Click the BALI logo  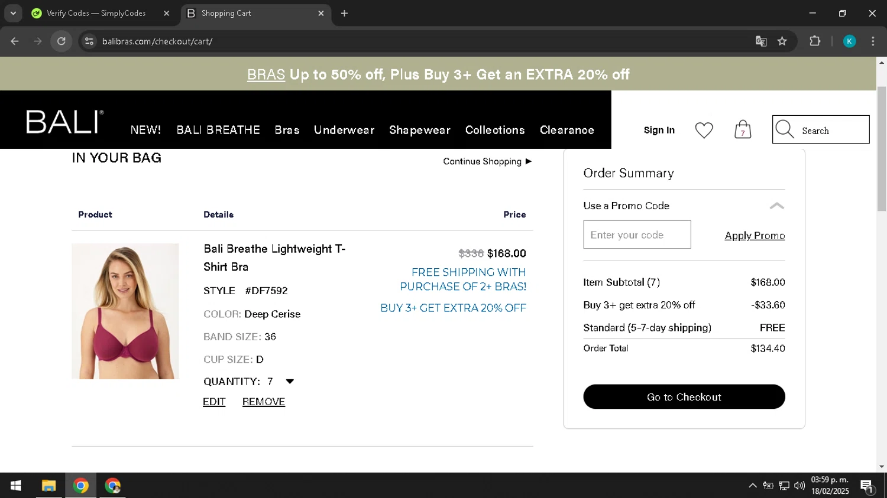pyautogui.click(x=64, y=122)
